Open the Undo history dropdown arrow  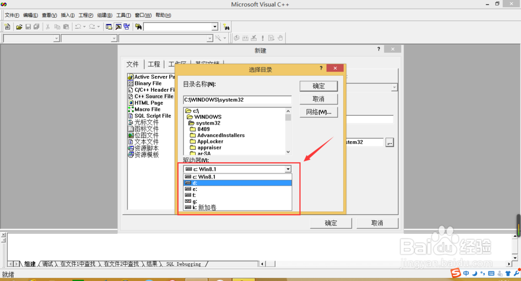[x=84, y=27]
